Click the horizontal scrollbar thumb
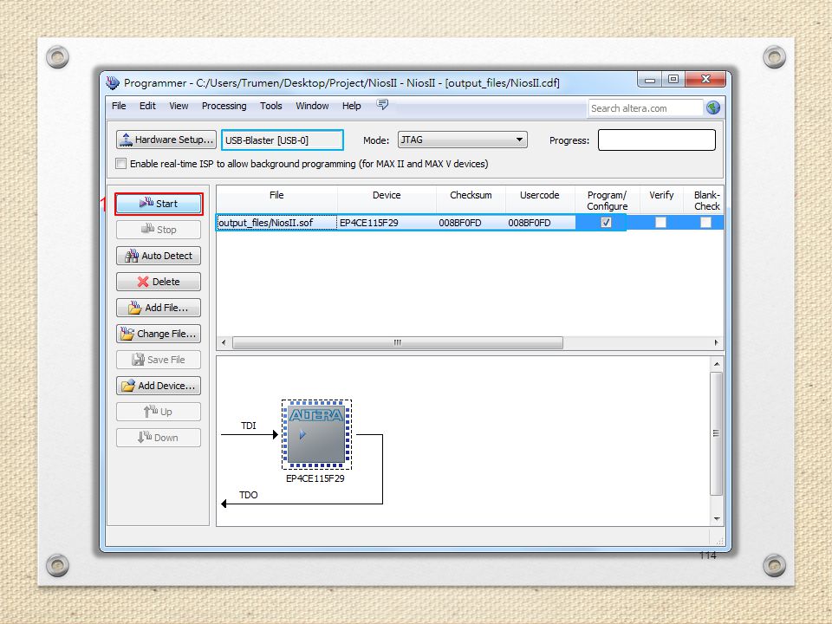The width and height of the screenshot is (832, 624). [x=398, y=343]
